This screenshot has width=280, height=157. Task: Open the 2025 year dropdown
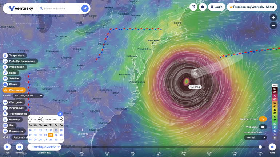tap(34, 119)
